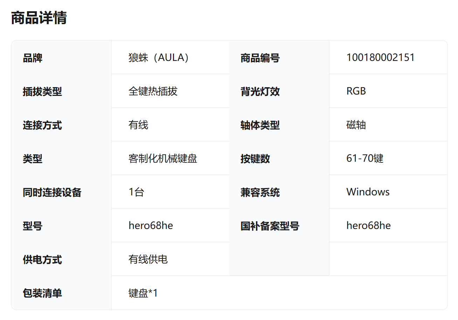Select the 包装清单 label

[42, 293]
